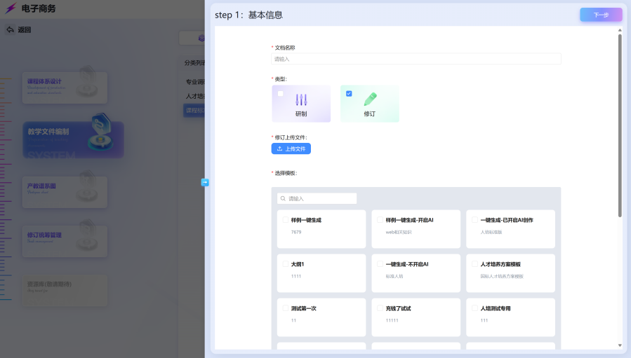This screenshot has width=631, height=358.
Task: Click the 修订 type card label
Action: [x=369, y=114]
